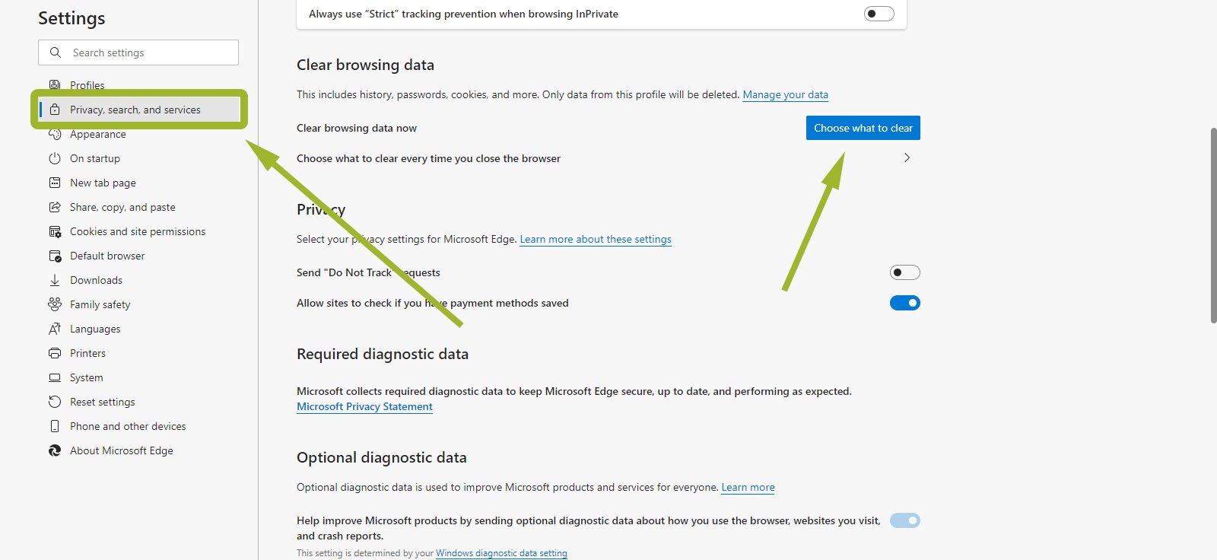Enable Send "Do Not Track" requests toggle
This screenshot has height=560, width=1217.
tap(904, 272)
